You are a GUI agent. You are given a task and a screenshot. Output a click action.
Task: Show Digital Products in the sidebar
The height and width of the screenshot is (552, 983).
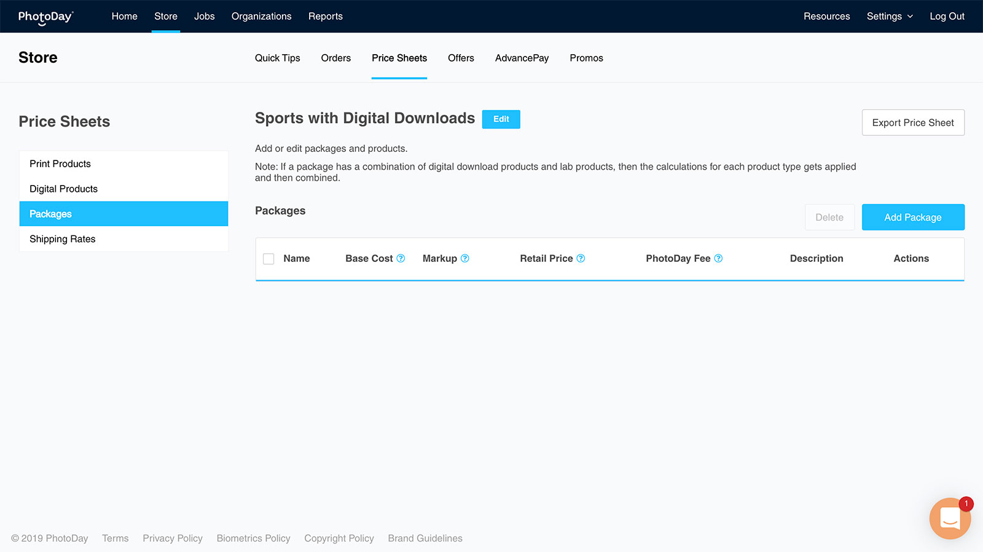pyautogui.click(x=123, y=189)
